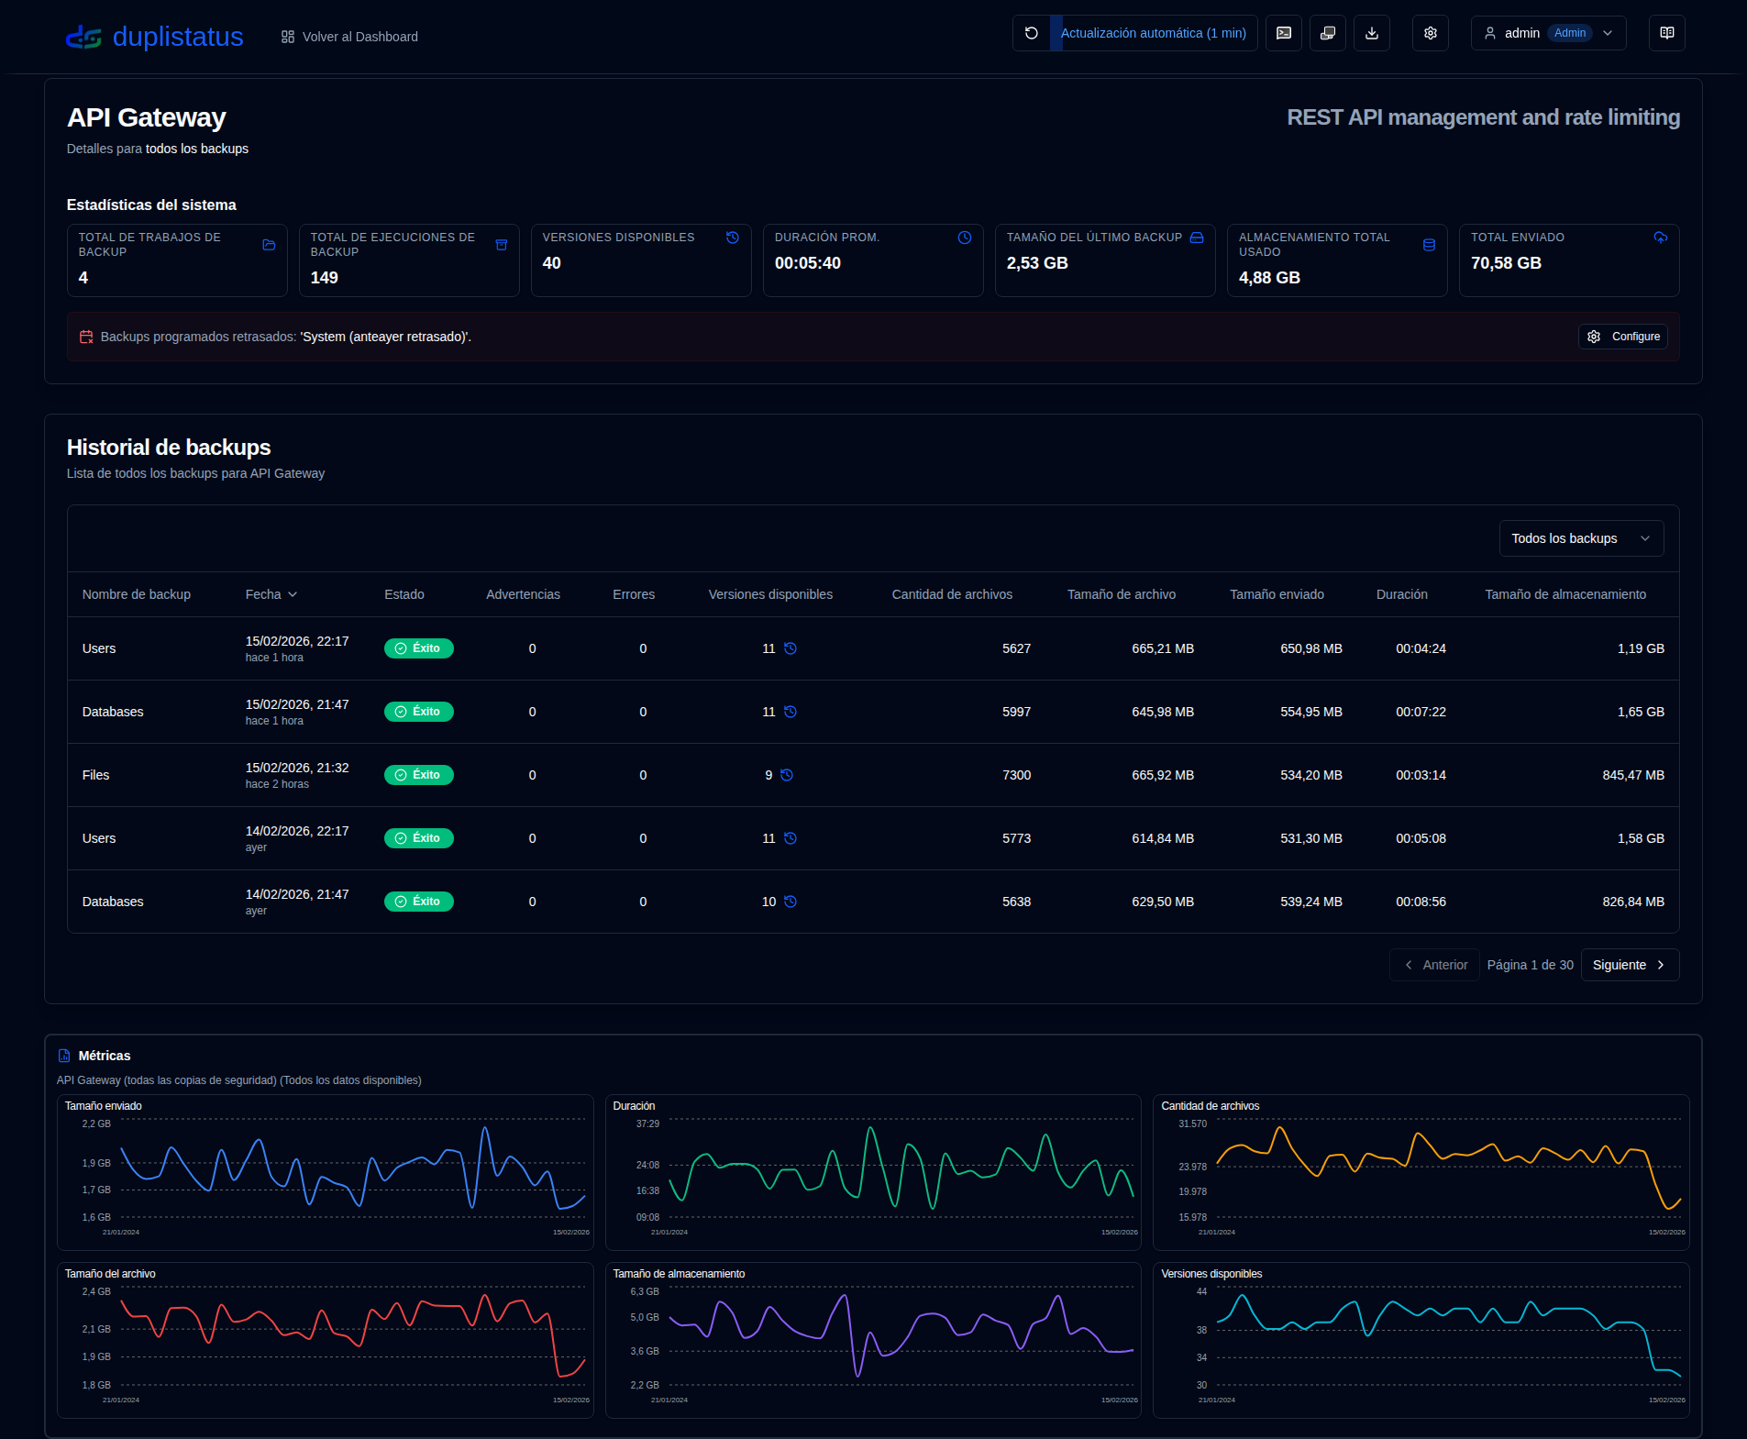The image size is (1747, 1439).
Task: Click the Duración metrics chart
Action: pyautogui.click(x=873, y=1172)
